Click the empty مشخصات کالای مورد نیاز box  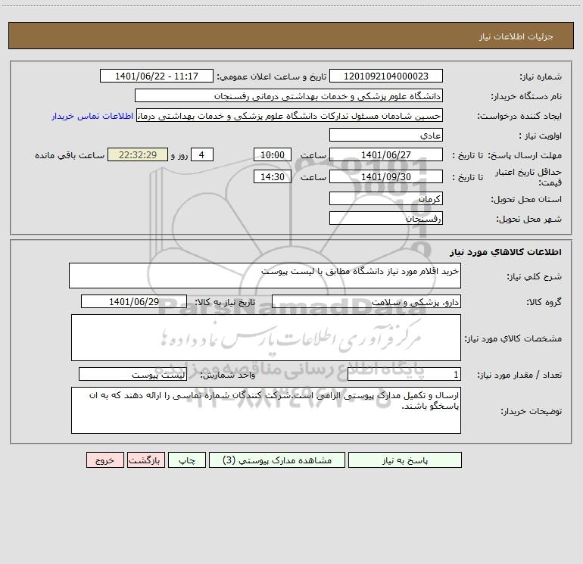(266, 338)
